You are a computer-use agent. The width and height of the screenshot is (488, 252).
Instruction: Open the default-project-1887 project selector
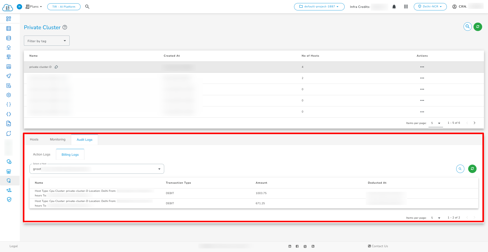click(x=319, y=7)
